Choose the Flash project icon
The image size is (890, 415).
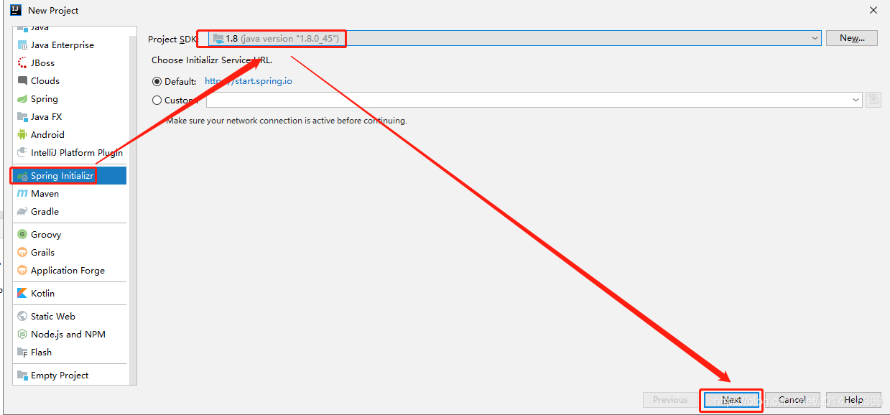coord(22,352)
